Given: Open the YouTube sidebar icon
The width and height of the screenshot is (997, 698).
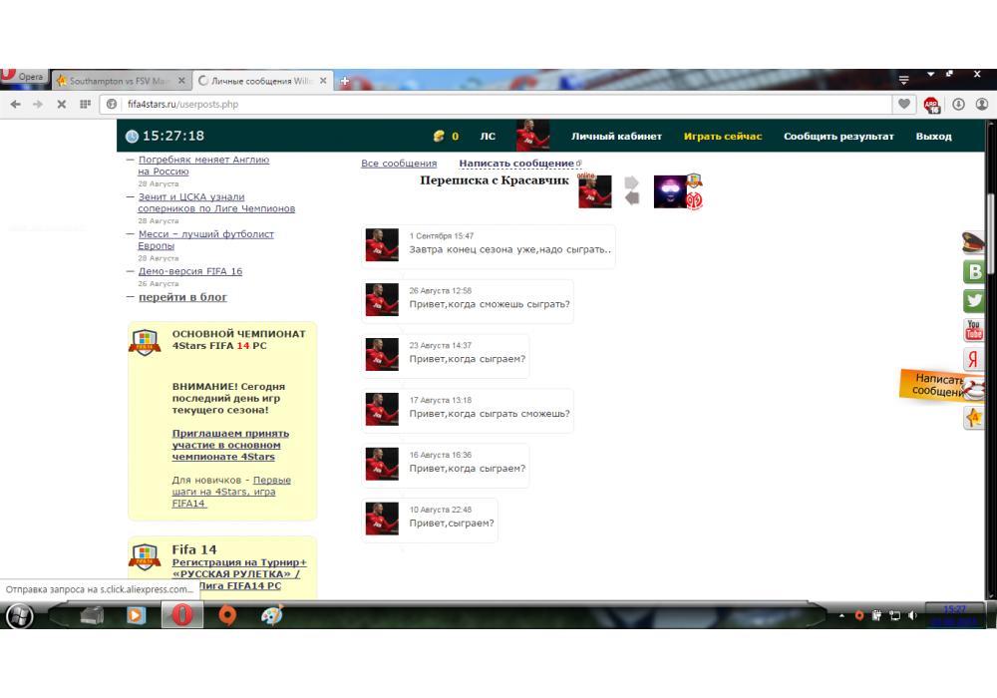Looking at the screenshot, I should point(973,329).
